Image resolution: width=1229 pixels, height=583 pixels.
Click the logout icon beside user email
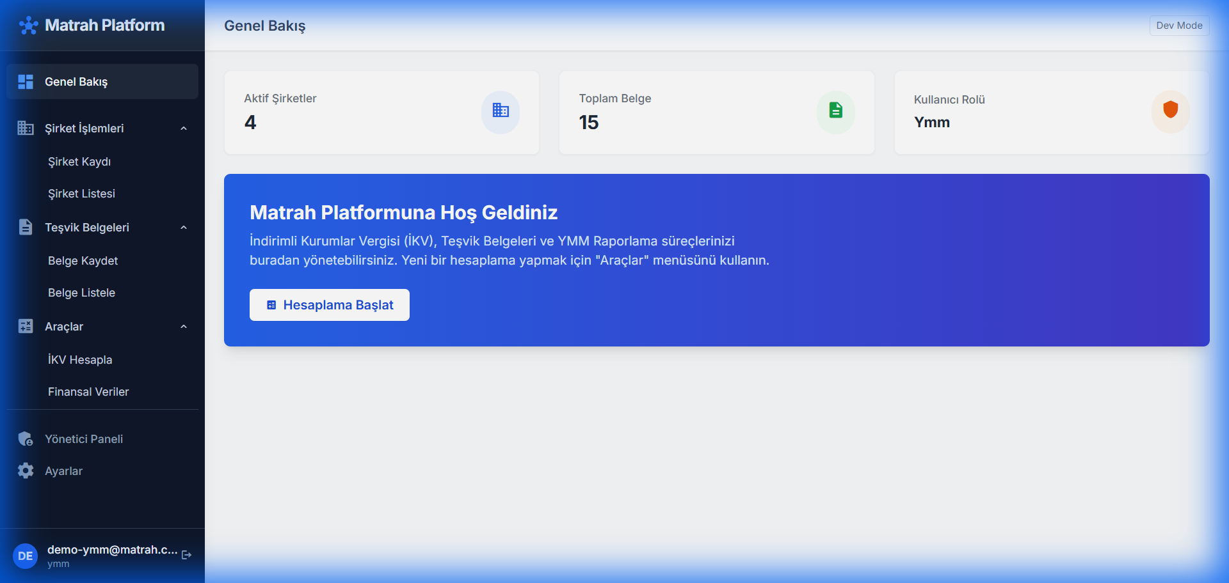[186, 555]
